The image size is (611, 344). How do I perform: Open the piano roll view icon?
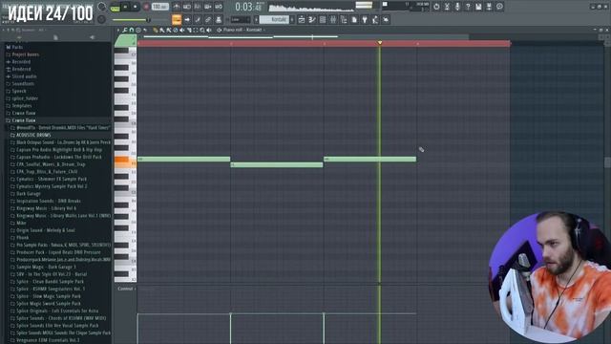[x=312, y=19]
